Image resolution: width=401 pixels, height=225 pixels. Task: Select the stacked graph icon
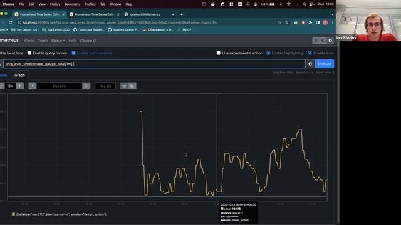132,86
